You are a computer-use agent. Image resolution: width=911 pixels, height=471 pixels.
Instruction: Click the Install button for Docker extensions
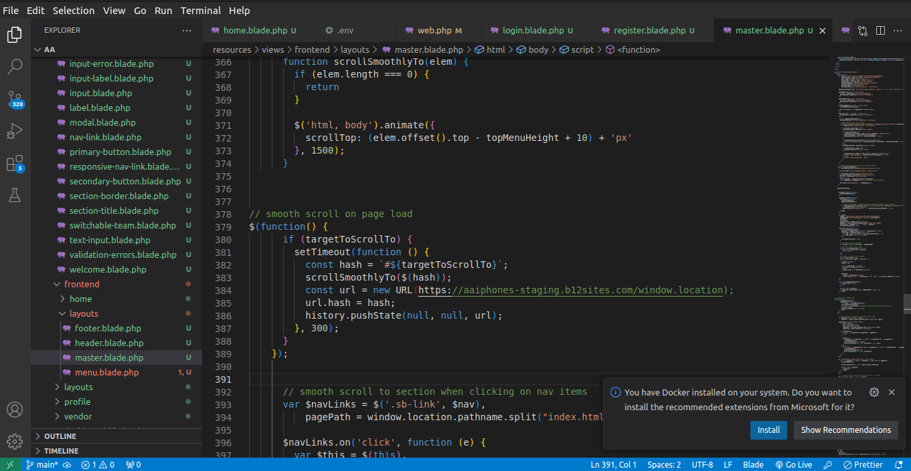(768, 430)
